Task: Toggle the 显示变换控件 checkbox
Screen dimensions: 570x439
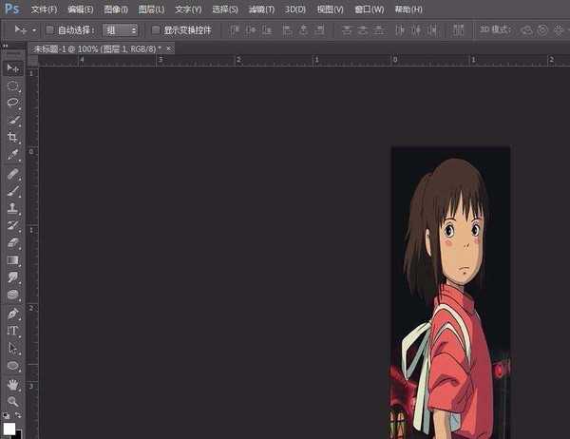Action: [x=157, y=29]
